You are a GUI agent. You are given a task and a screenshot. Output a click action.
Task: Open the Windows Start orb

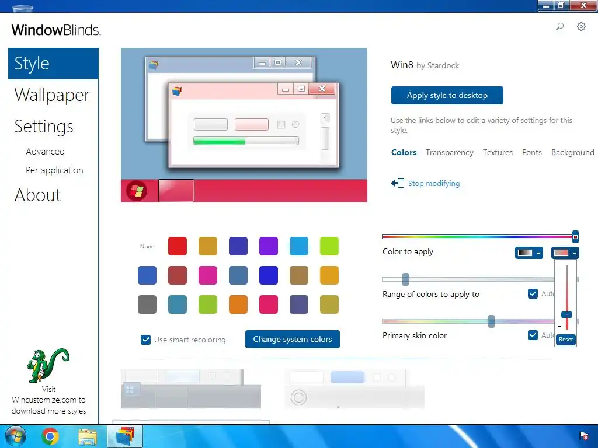tap(15, 436)
